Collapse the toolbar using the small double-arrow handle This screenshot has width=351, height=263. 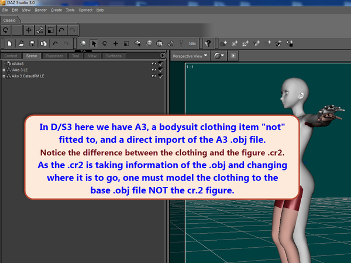83,52
